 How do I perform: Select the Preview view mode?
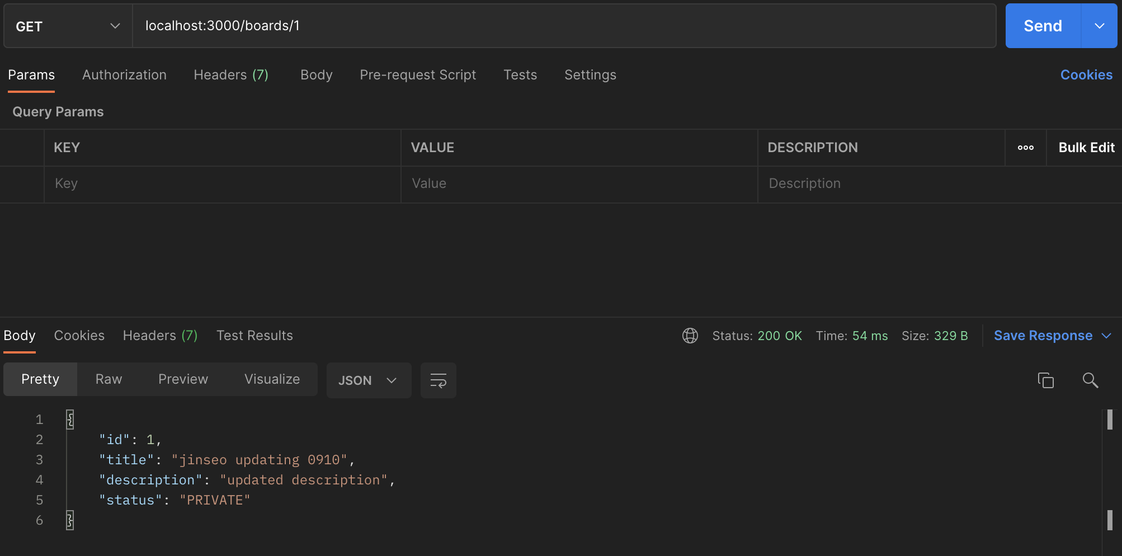[x=183, y=379]
